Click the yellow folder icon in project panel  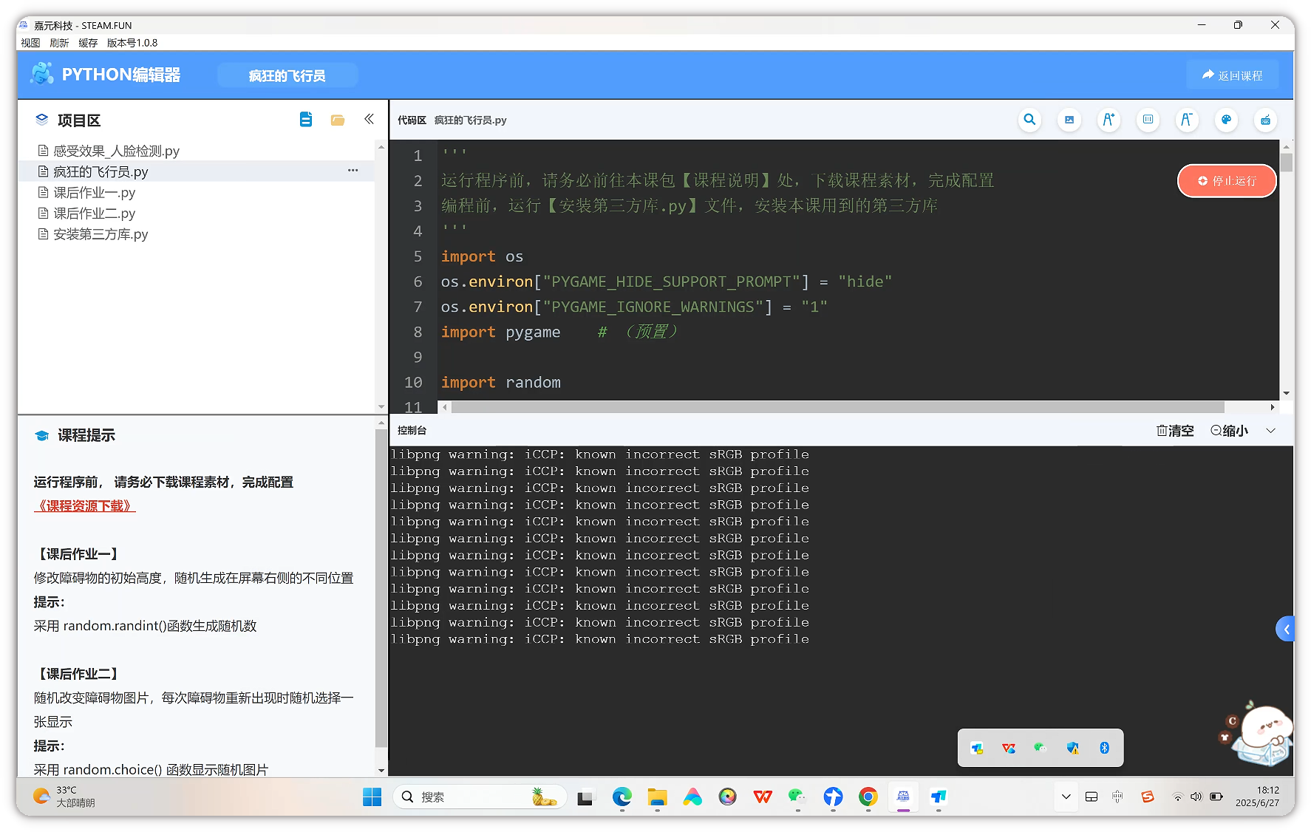pos(338,120)
